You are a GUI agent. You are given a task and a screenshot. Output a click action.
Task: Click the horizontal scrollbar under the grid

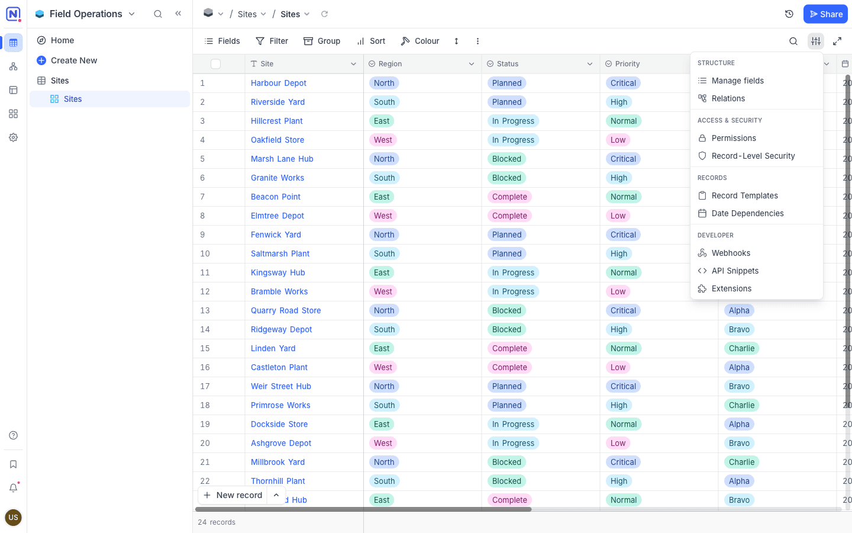[363, 509]
